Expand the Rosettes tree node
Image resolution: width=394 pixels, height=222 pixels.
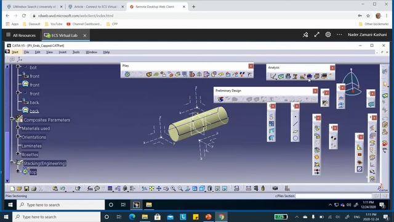pos(18,154)
